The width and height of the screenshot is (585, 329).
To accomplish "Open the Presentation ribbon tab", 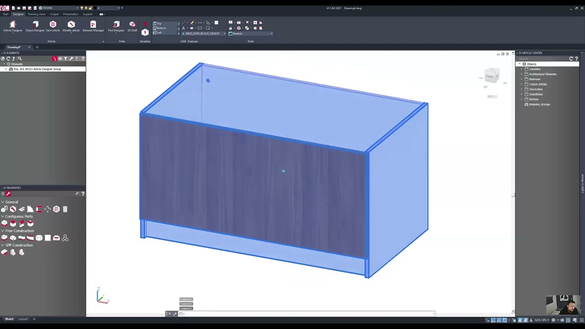I will click(x=71, y=14).
